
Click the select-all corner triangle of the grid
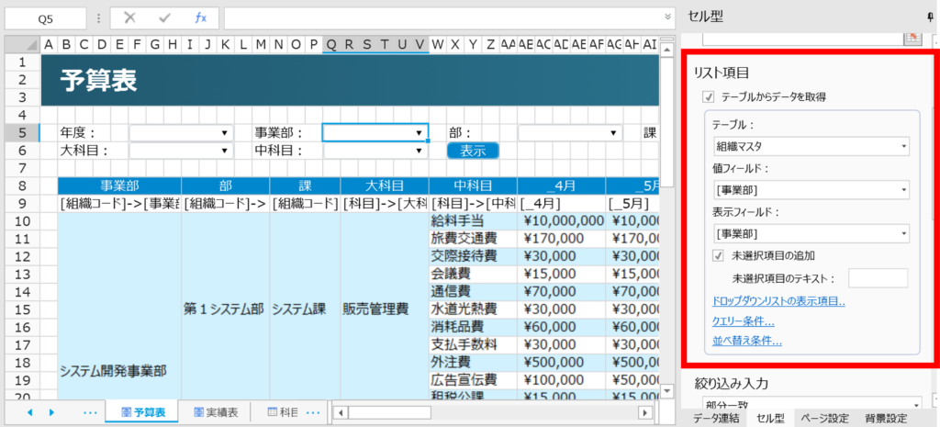[22, 44]
